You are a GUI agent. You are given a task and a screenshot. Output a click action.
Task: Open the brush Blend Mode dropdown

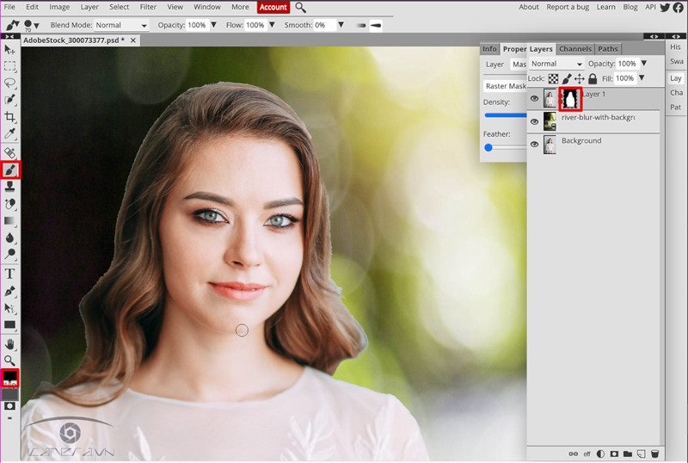click(x=120, y=26)
